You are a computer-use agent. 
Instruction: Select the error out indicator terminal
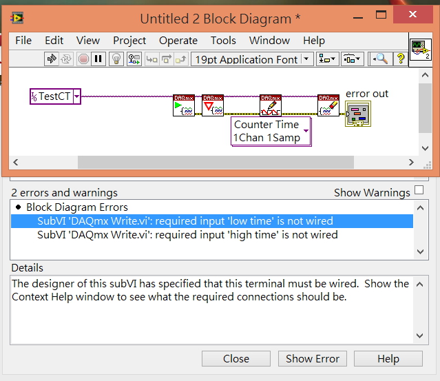(x=358, y=114)
